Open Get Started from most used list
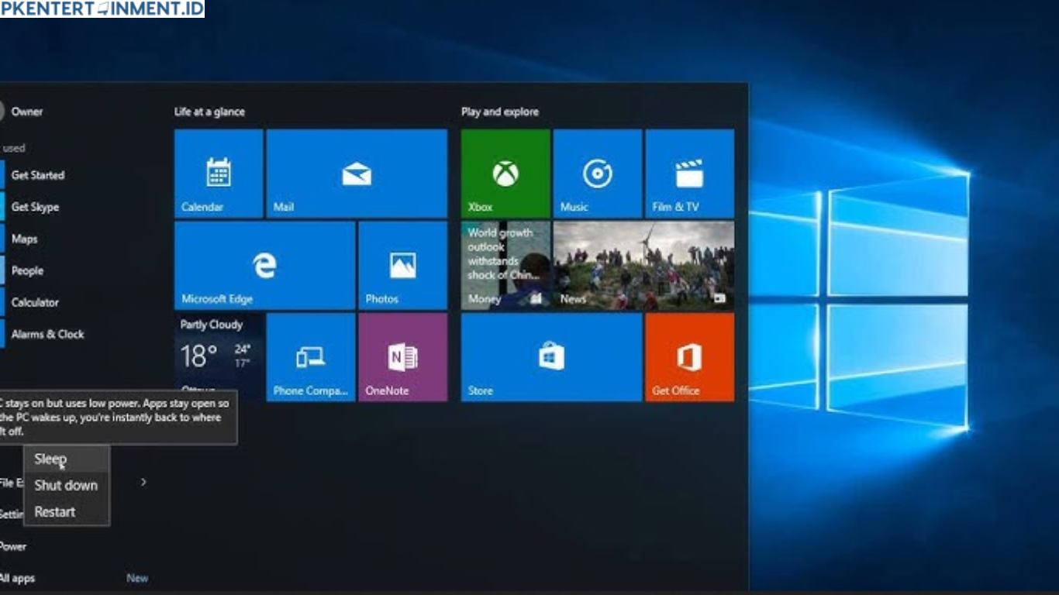The height and width of the screenshot is (595, 1059). (37, 175)
